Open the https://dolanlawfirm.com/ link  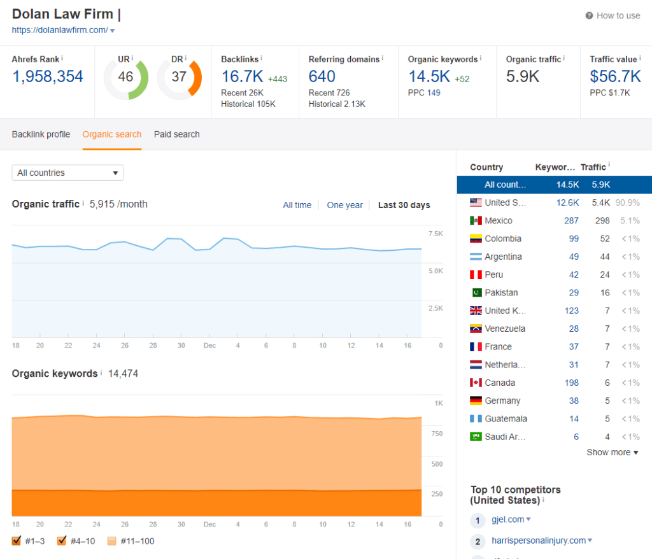coord(60,30)
